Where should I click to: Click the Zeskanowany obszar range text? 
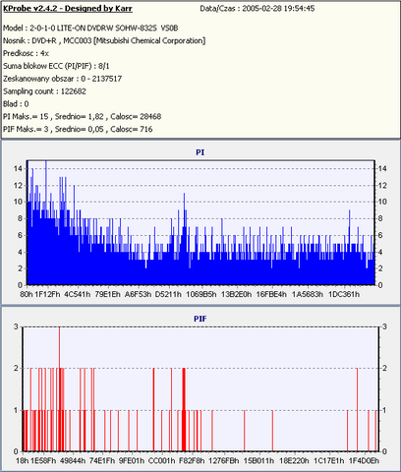pos(62,79)
